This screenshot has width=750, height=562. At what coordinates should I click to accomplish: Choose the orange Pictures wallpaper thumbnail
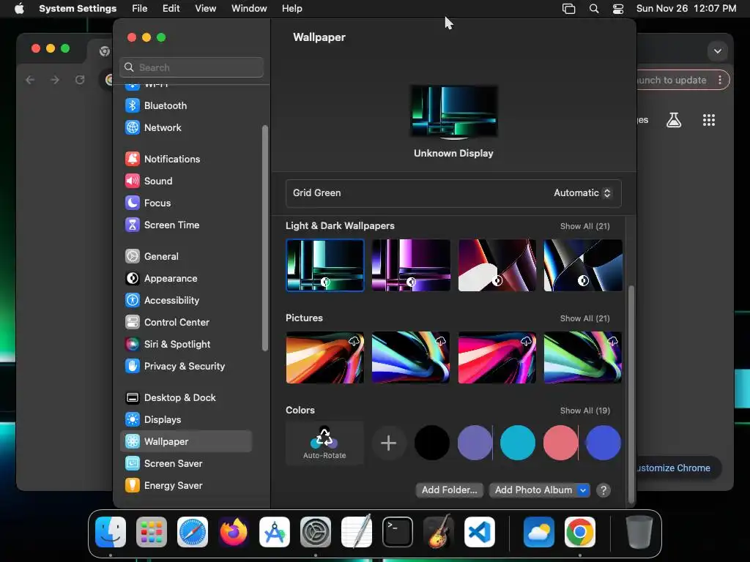pyautogui.click(x=324, y=357)
